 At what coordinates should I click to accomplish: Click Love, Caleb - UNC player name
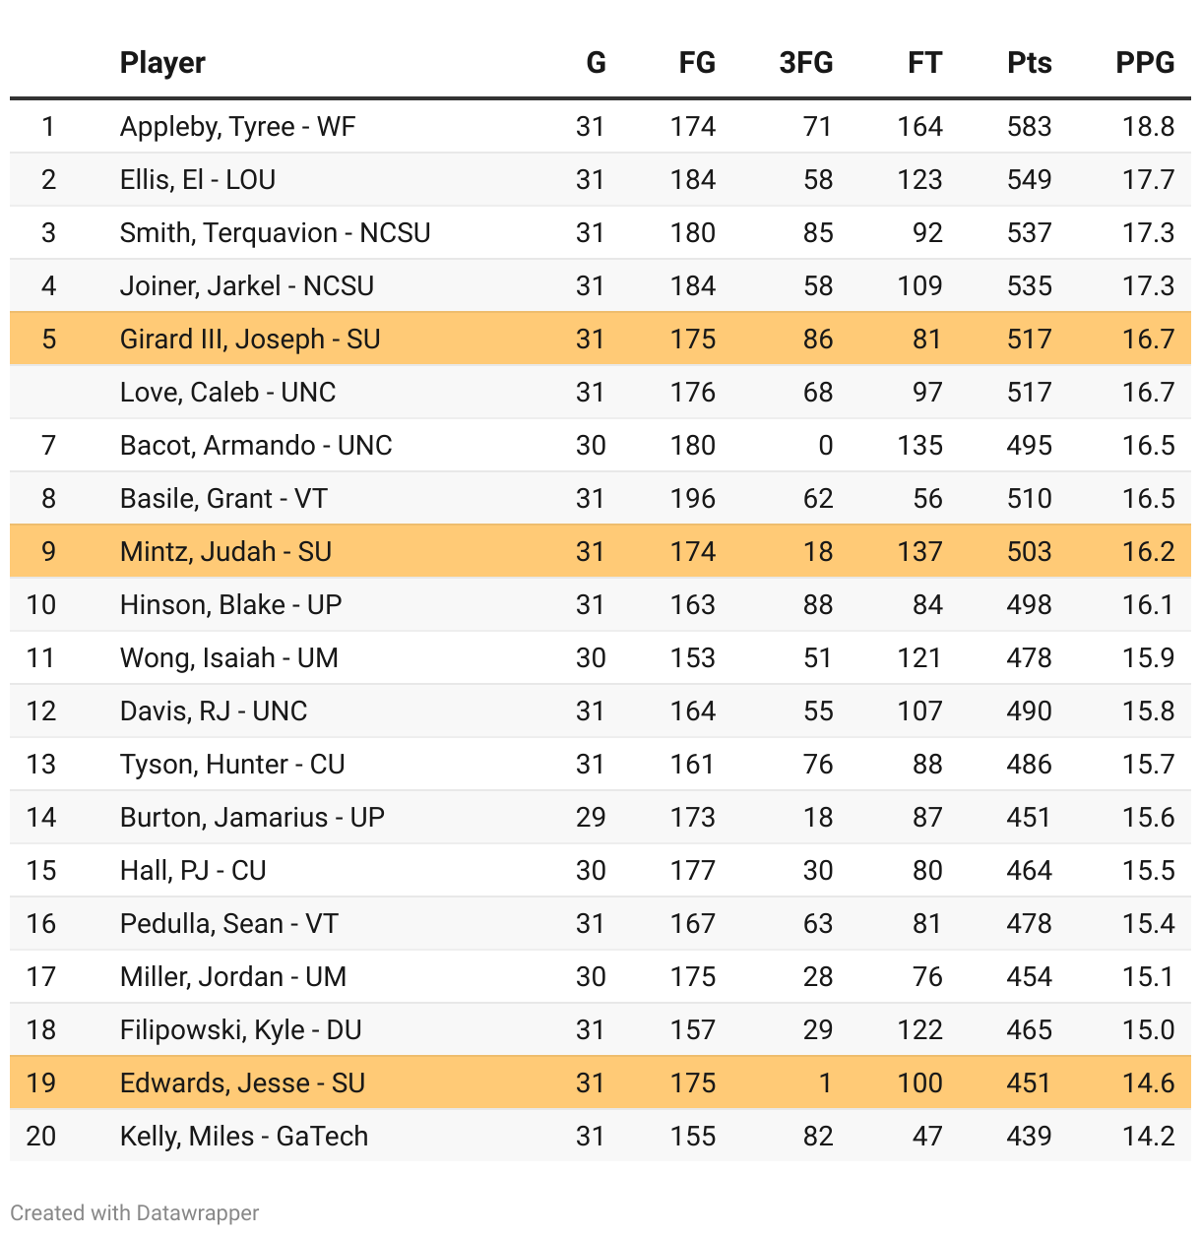[227, 393]
